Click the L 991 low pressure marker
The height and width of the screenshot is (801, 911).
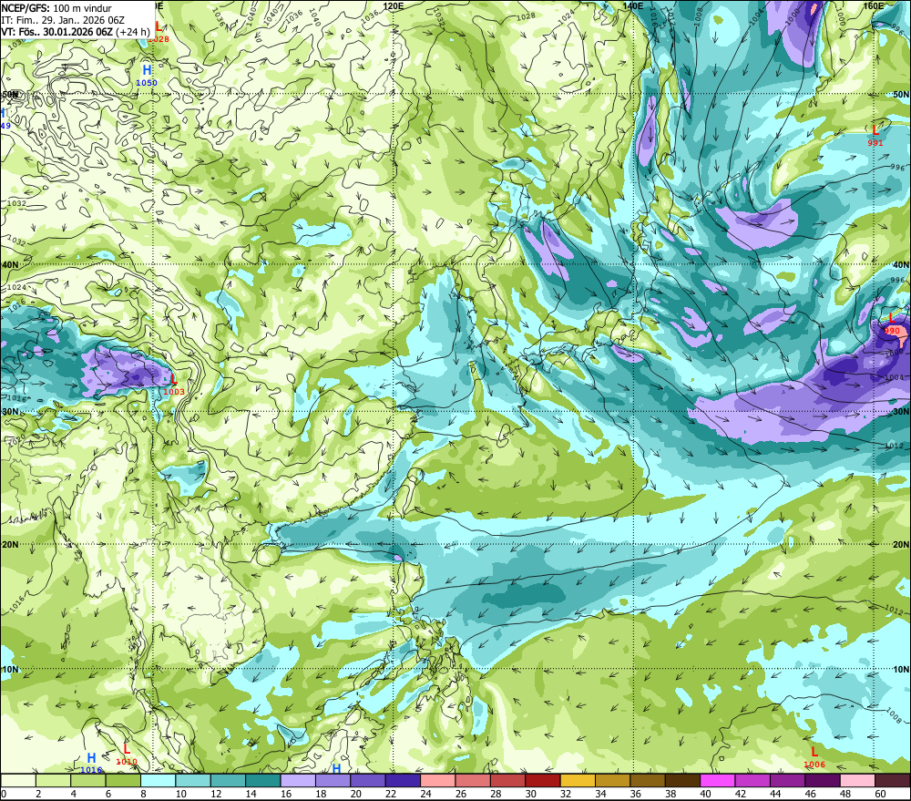click(875, 136)
